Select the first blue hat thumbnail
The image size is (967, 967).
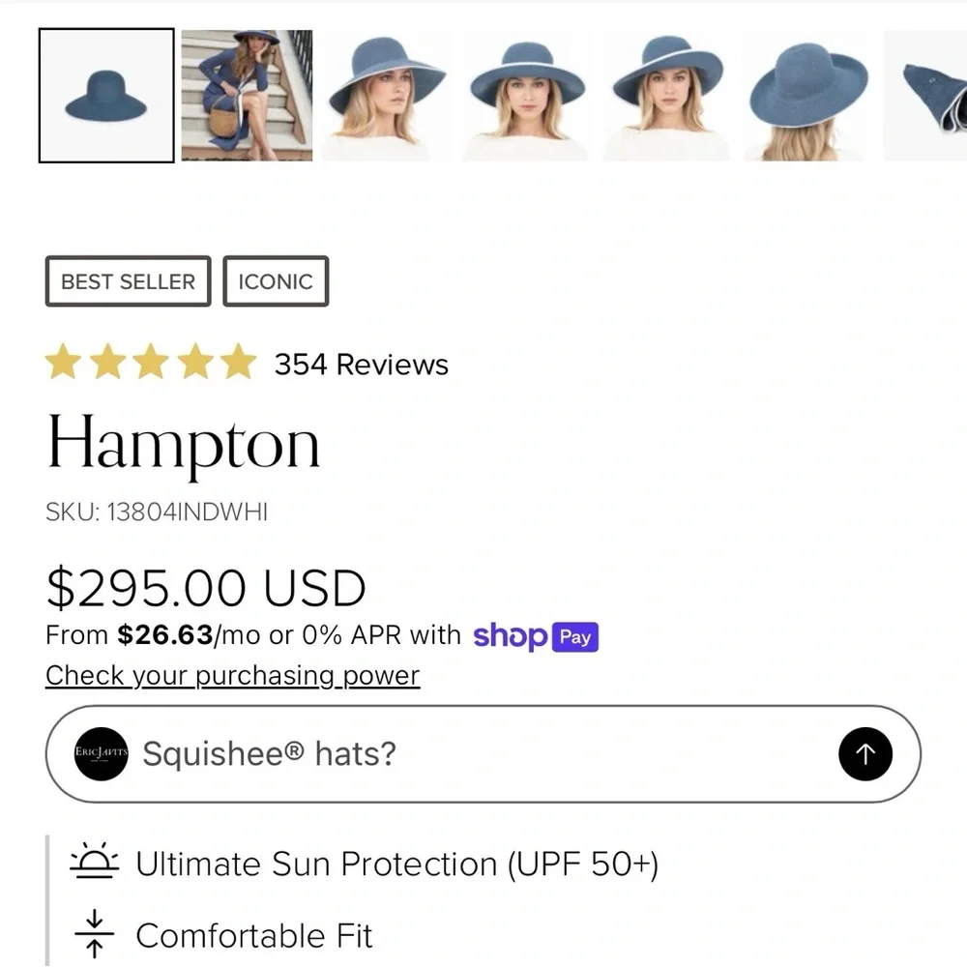(106, 95)
